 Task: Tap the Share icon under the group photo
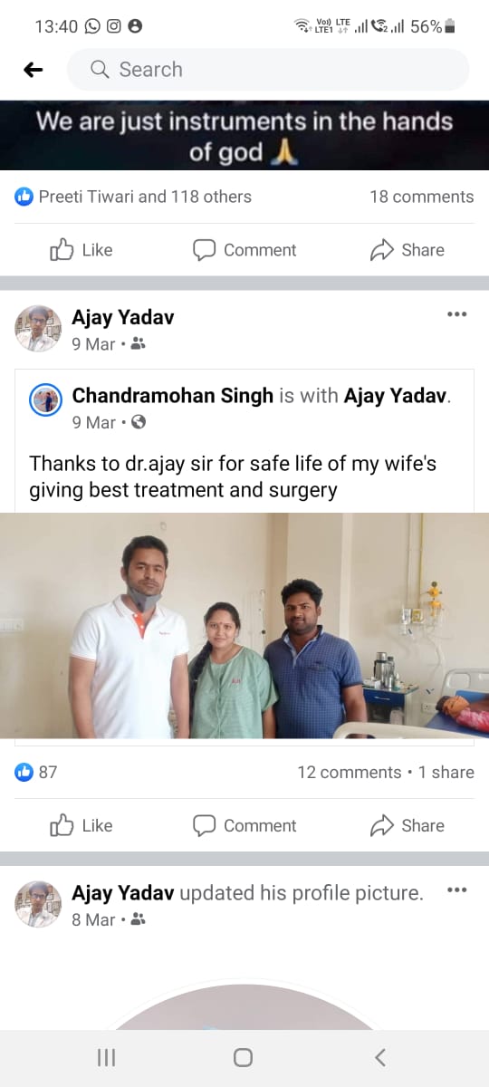click(382, 825)
